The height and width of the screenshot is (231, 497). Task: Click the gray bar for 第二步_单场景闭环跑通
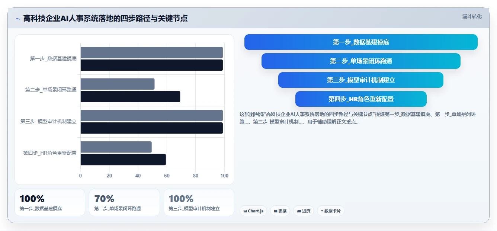point(117,84)
